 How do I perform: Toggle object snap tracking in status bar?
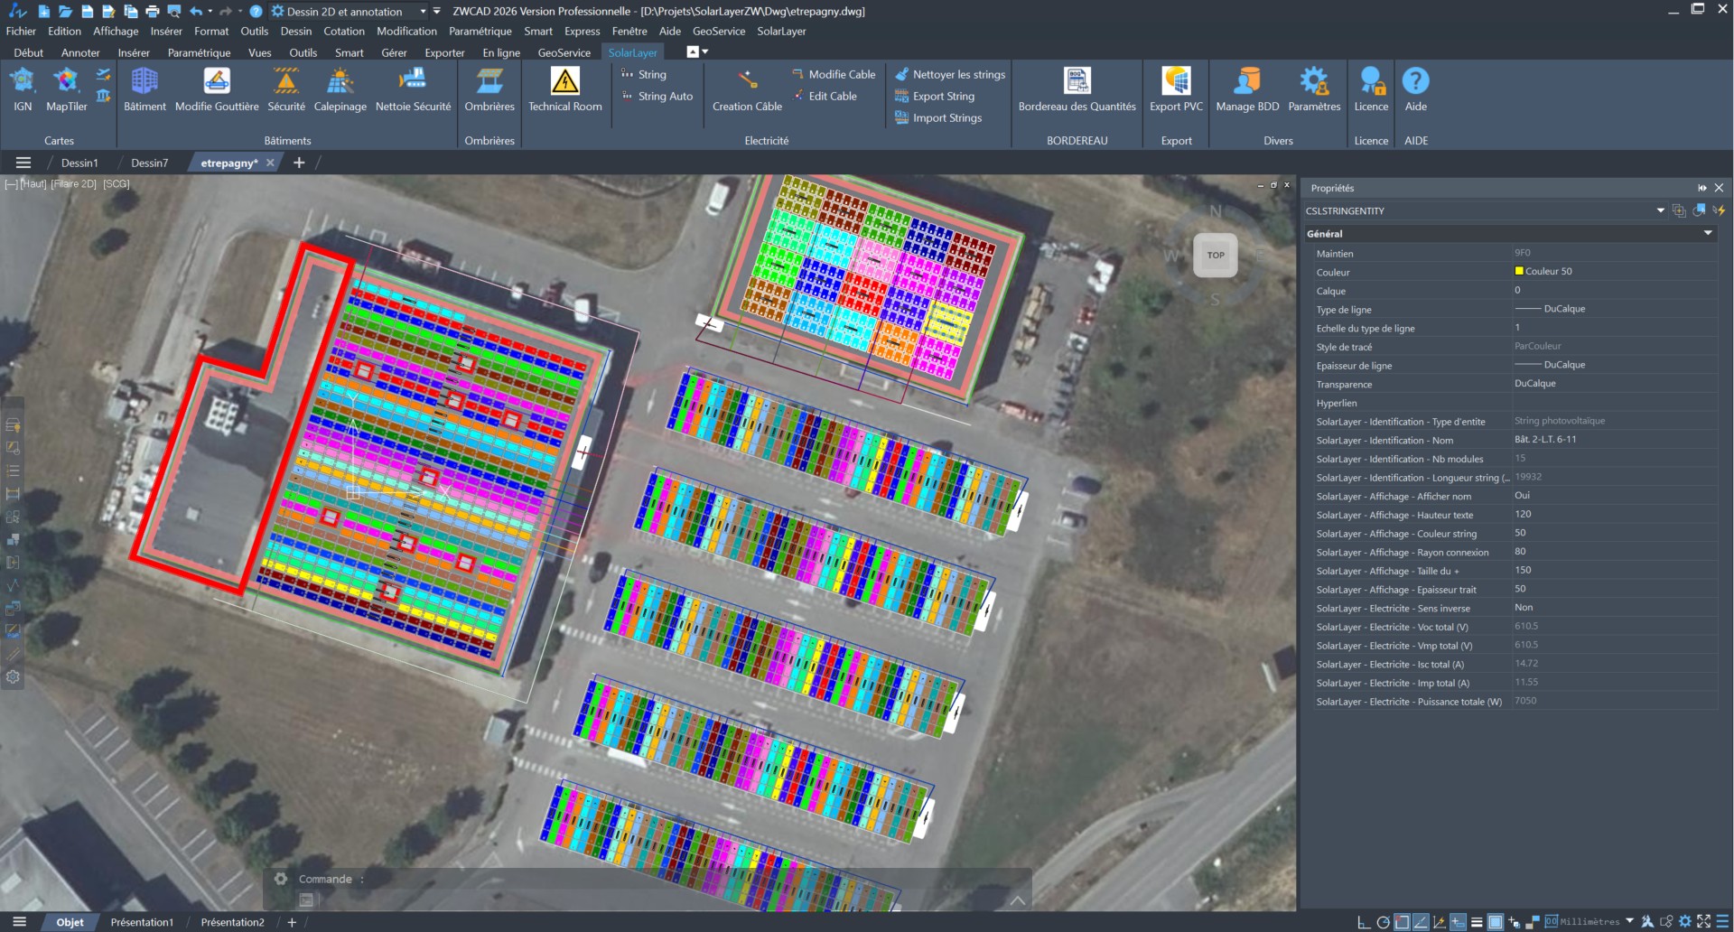[x=1421, y=922]
